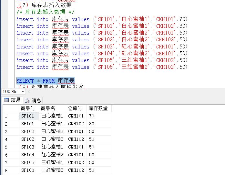Select 白心蜜柚1 cell in row 1
The height and width of the screenshot is (175, 225).
pos(52,116)
